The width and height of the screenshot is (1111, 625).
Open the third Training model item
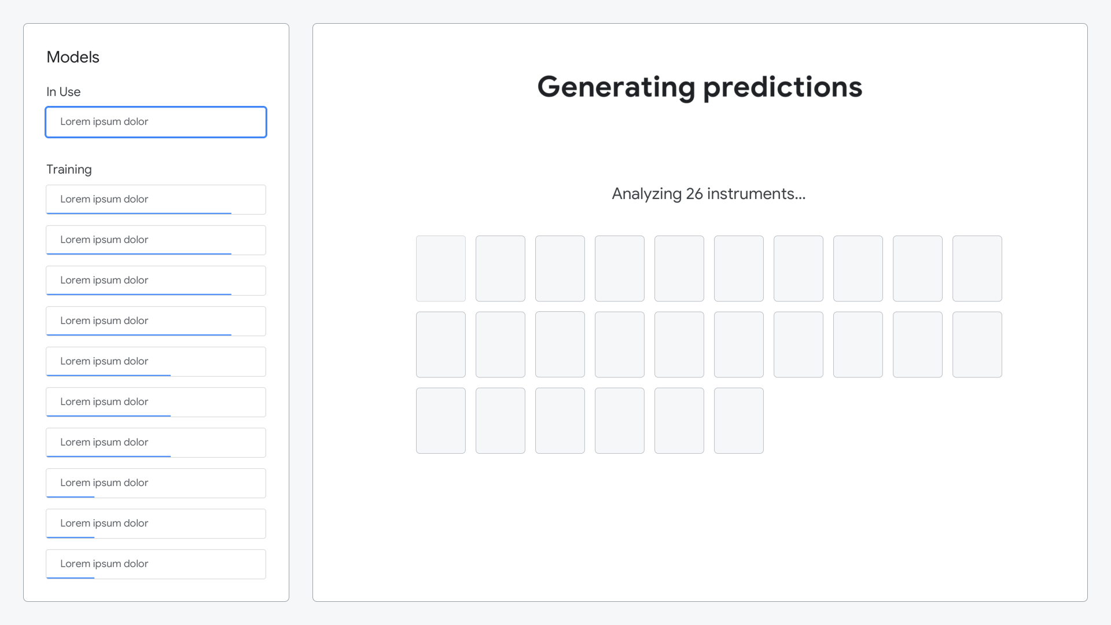pos(156,281)
